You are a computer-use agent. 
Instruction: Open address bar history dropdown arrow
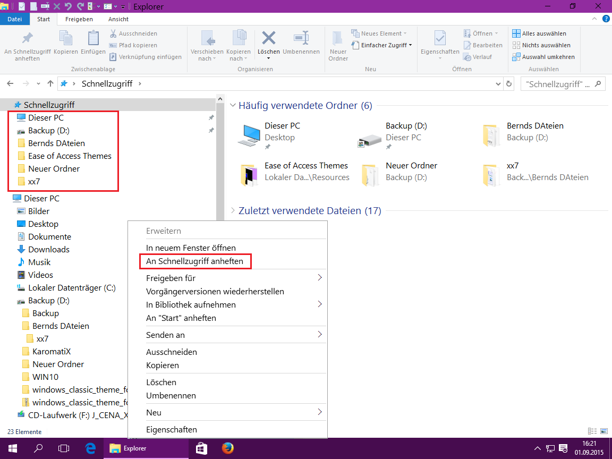pos(498,84)
